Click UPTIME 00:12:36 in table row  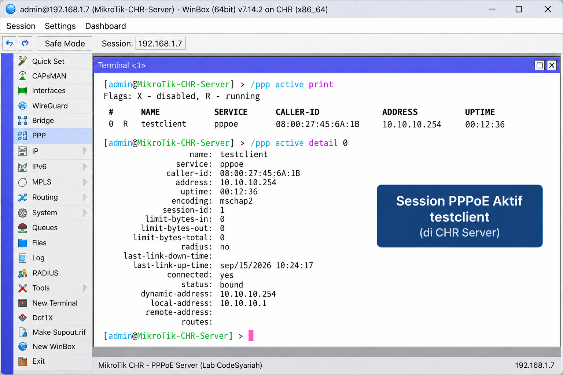[485, 125]
